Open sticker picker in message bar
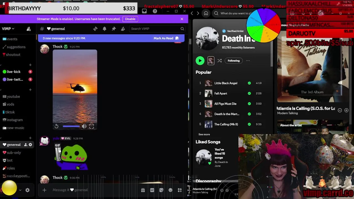This screenshot has width=354, height=199. click(162, 190)
